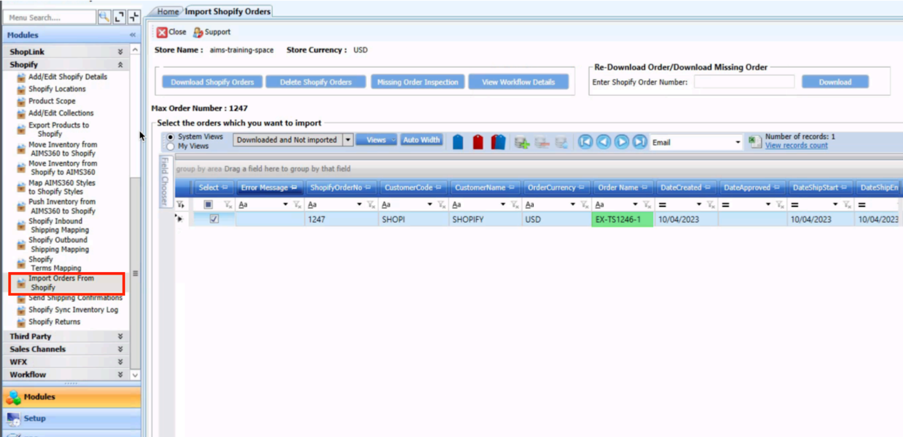The width and height of the screenshot is (903, 437).
Task: Open Shopify Returns in the sidebar
Action: point(54,322)
